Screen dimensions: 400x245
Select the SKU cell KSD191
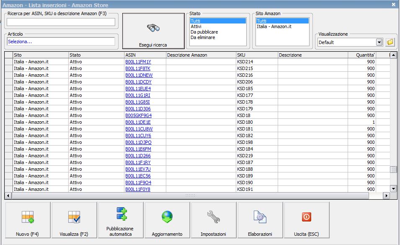[x=257, y=189]
